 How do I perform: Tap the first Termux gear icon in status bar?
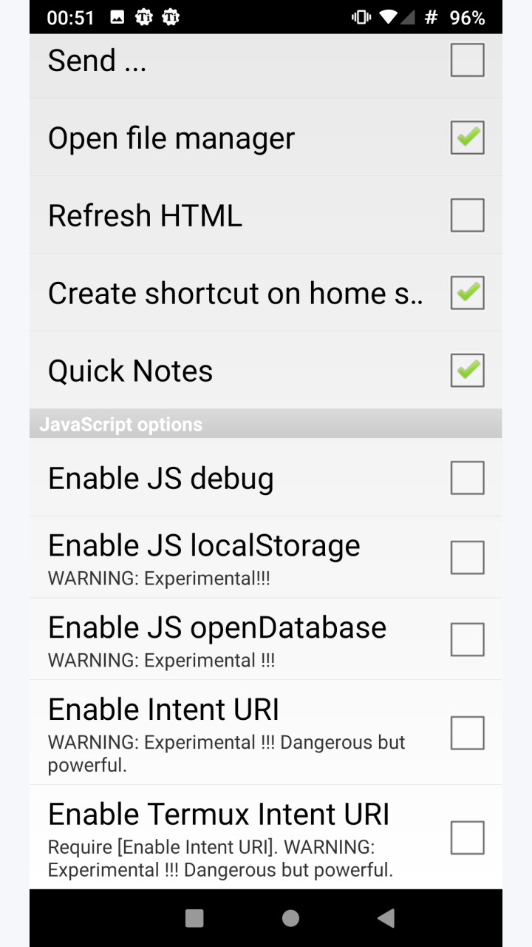(144, 17)
